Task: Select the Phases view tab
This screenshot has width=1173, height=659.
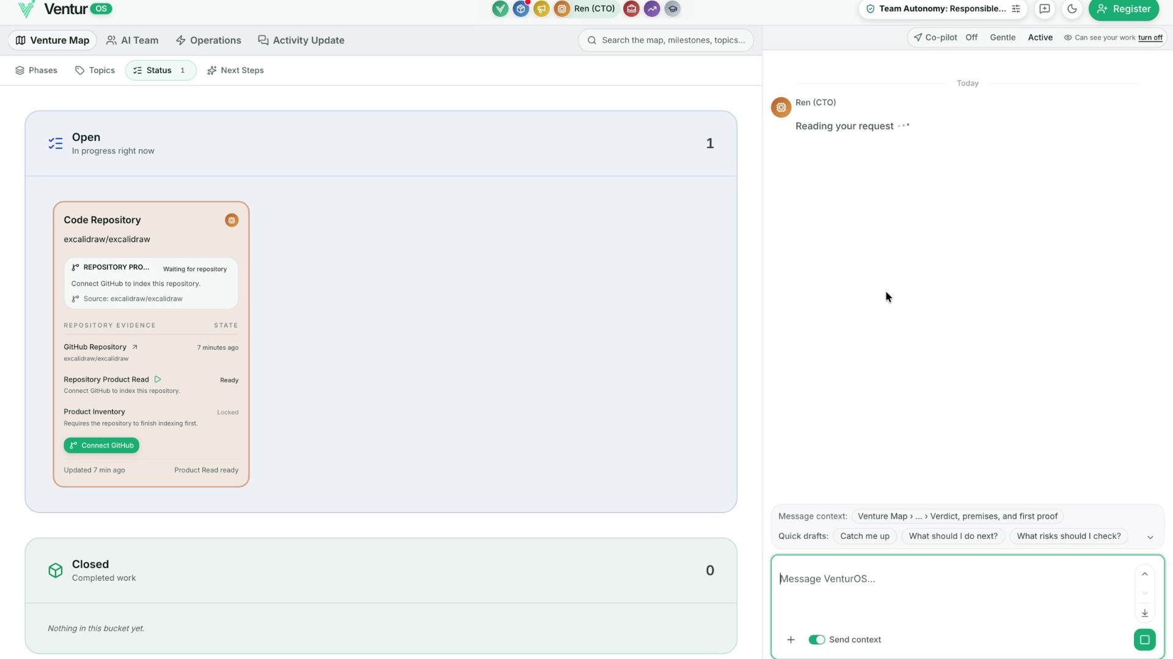Action: coord(37,70)
